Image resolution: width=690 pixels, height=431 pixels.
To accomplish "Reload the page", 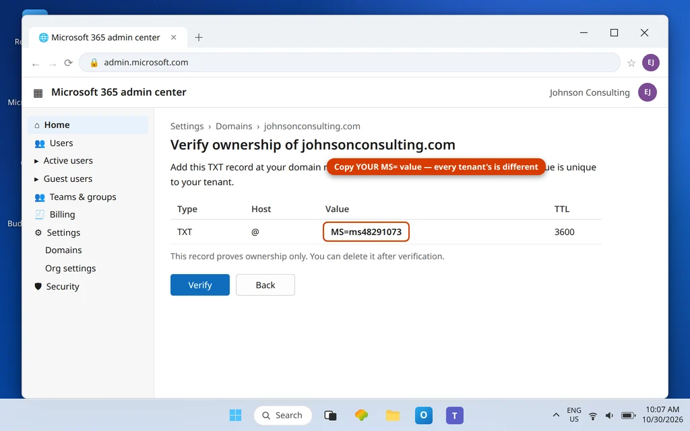I will pyautogui.click(x=68, y=63).
